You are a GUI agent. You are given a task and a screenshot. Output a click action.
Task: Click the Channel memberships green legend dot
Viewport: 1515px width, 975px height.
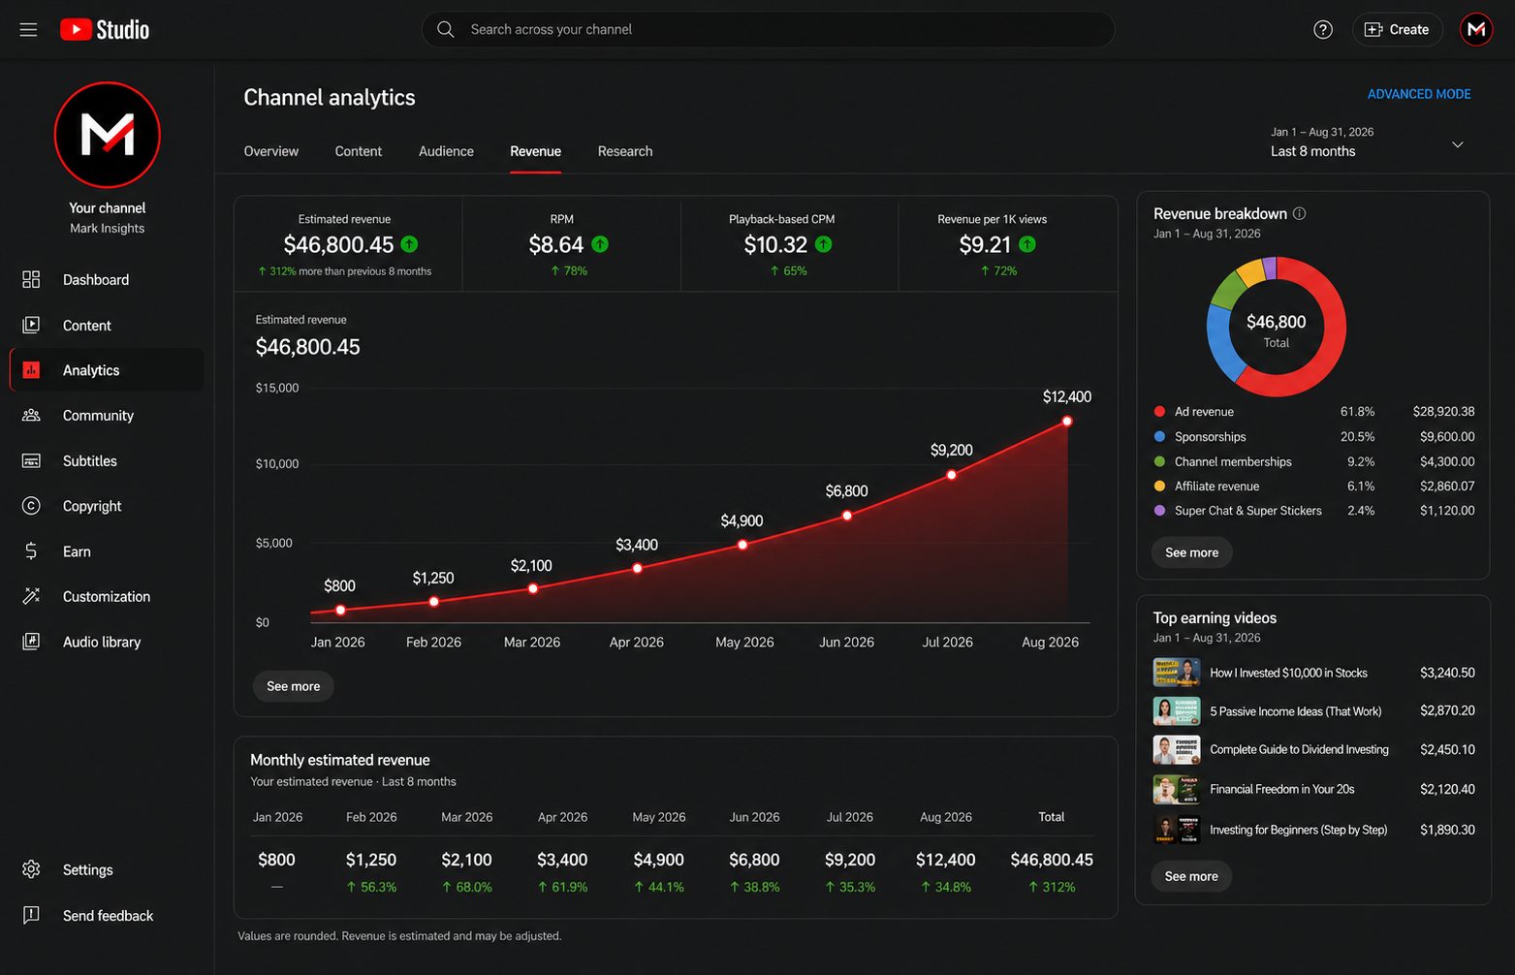1159,461
